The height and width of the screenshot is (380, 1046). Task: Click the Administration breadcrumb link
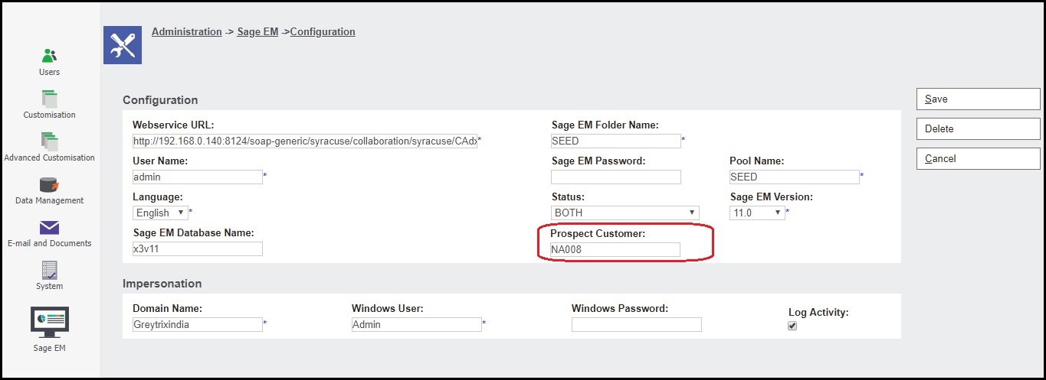187,32
